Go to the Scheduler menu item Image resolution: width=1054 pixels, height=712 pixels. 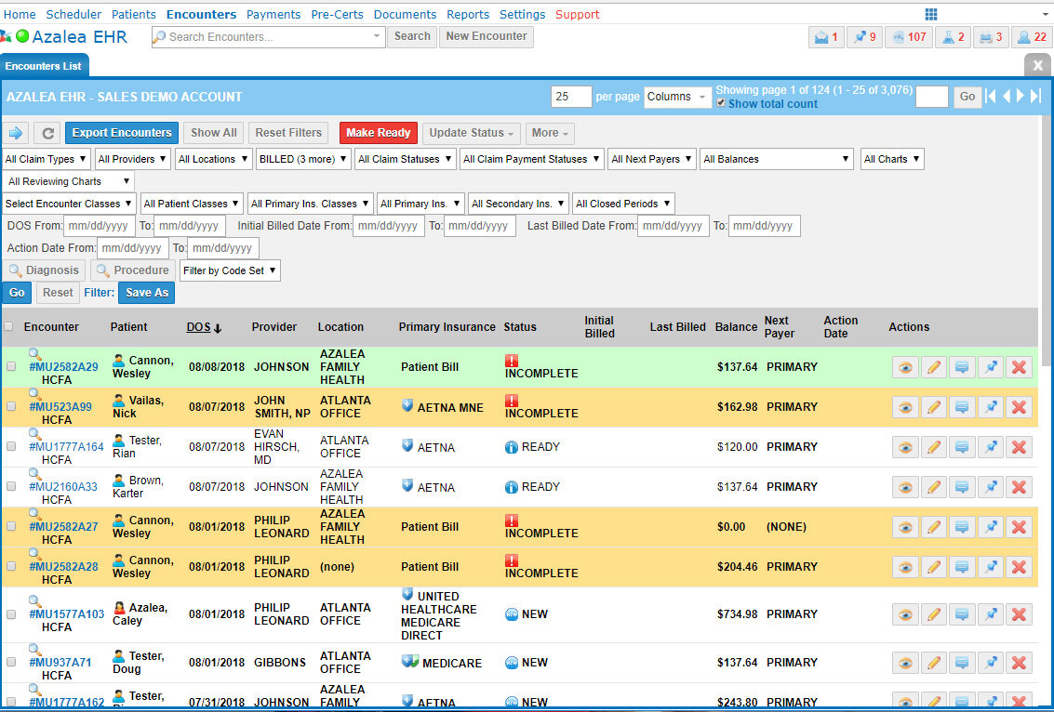[x=73, y=14]
